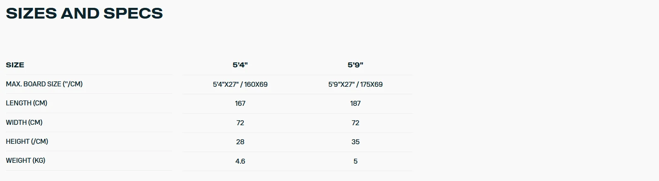This screenshot has width=659, height=181.
Task: Click width 72 in 5'4" column
Action: coord(240,123)
